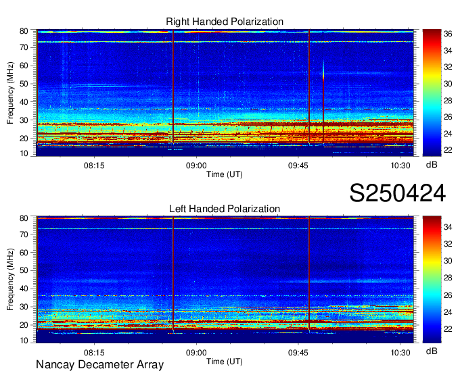
Task: Click the 28 label on Right Handed colorbar
Action: (x=448, y=101)
